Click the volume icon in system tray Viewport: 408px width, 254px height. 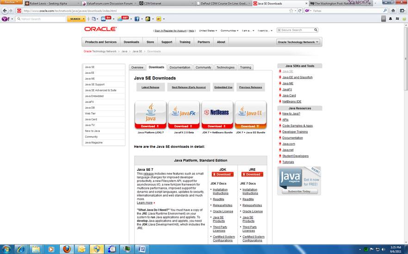coord(383,249)
